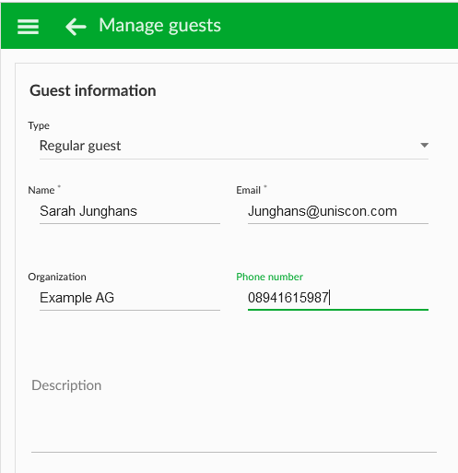Expand the Type dropdown arrow
This screenshot has width=458, height=473.
[x=424, y=145]
